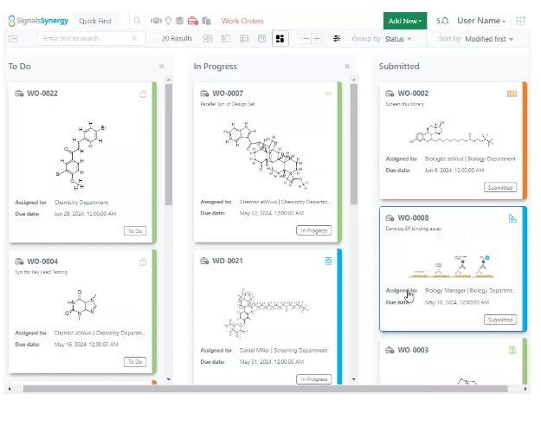
Task: Toggle the left sidebar panel icon
Action: tap(13, 39)
